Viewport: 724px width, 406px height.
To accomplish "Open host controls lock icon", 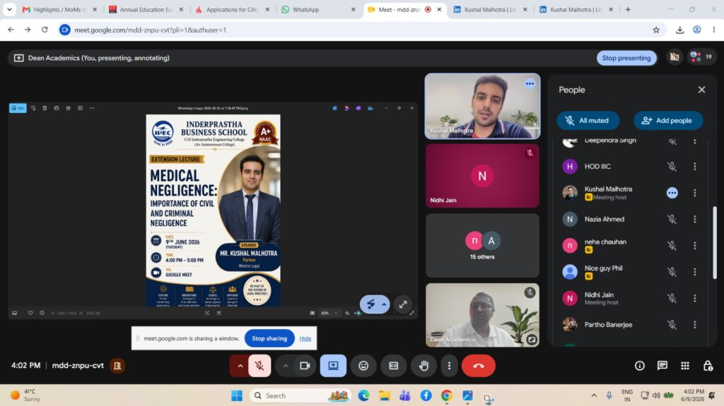I will coord(707,366).
